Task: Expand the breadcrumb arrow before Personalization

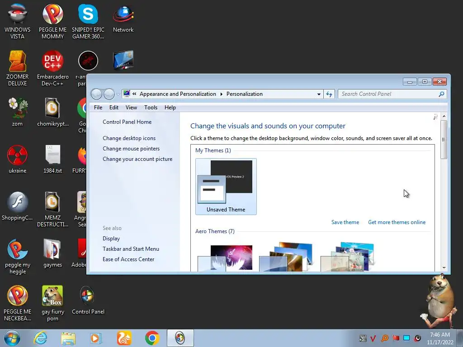Action: [x=221, y=94]
